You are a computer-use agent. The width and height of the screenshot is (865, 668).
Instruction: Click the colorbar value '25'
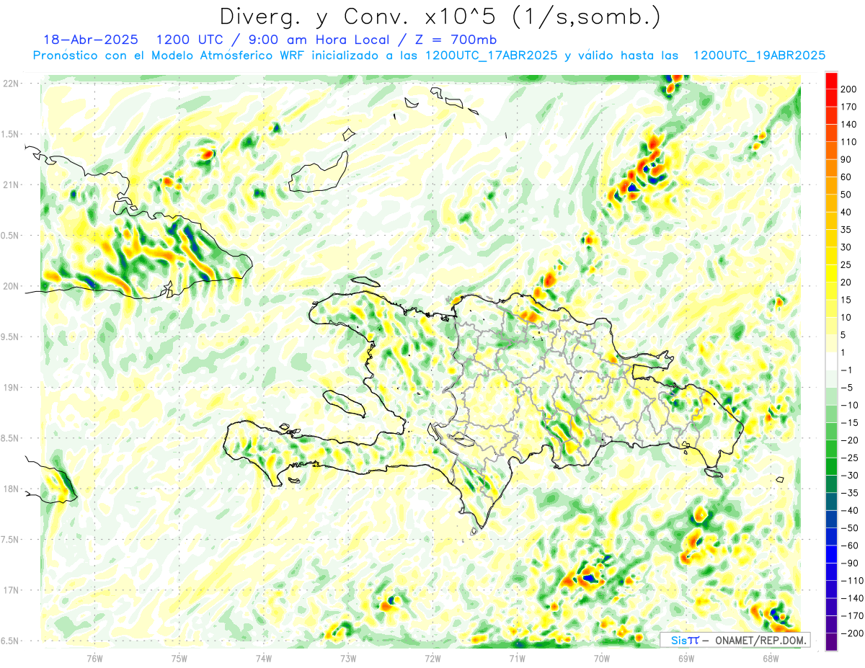[x=846, y=264]
